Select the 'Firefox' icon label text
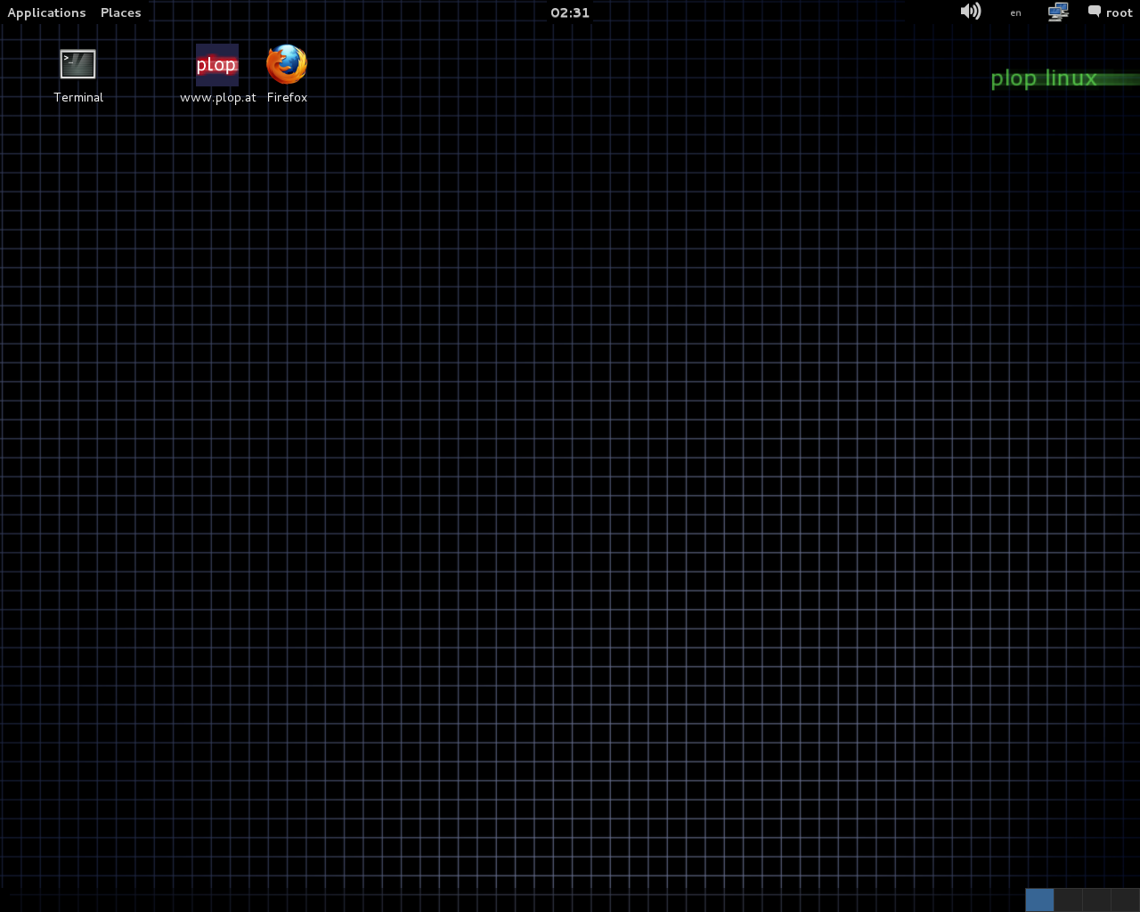This screenshot has width=1140, height=912. point(287,97)
